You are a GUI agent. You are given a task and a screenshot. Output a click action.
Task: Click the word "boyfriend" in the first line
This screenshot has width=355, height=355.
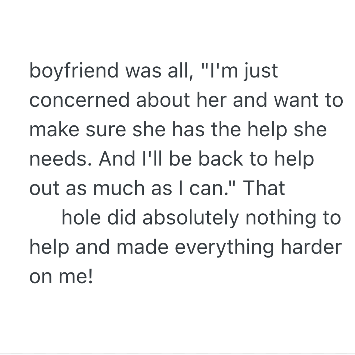point(74,71)
